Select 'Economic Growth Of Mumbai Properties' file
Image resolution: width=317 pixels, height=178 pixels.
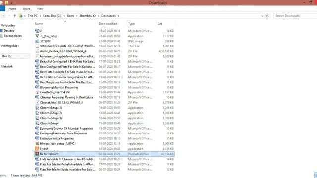[x=66, y=129]
